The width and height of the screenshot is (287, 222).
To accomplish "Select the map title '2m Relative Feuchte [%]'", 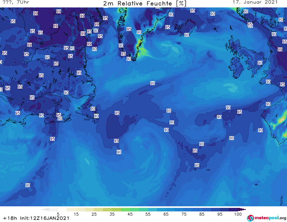I will (144, 4).
